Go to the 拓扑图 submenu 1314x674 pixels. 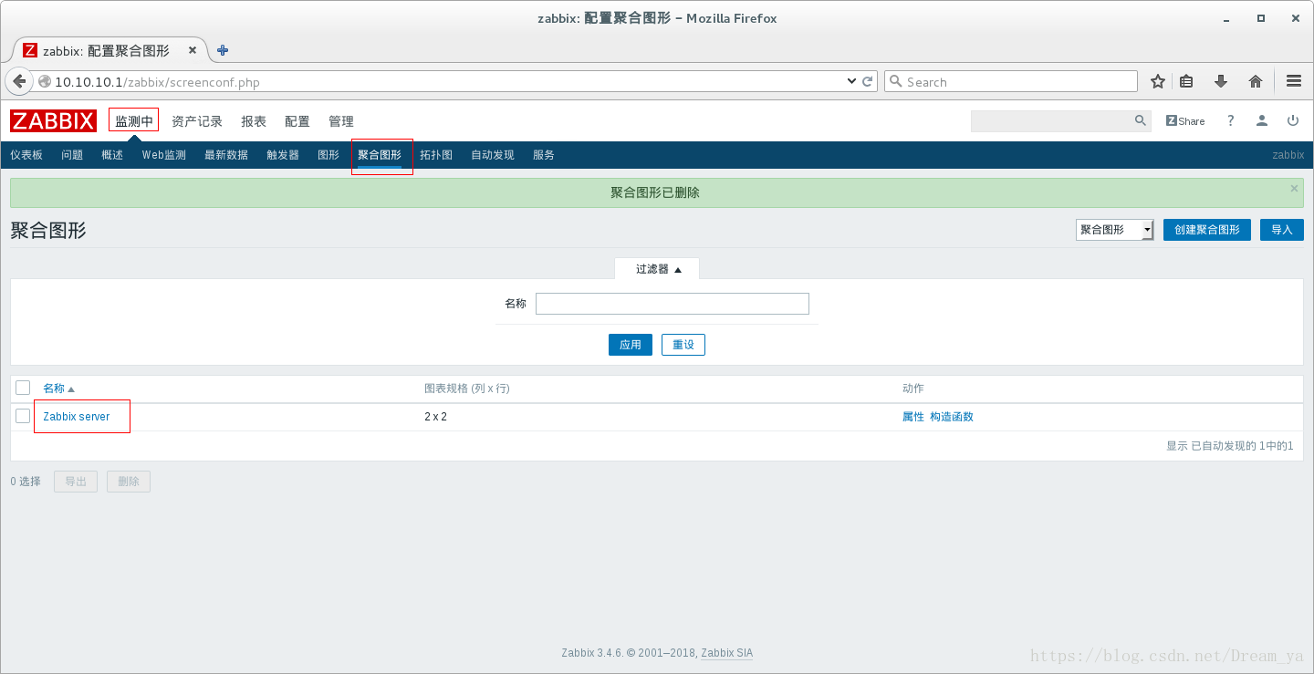pos(436,155)
